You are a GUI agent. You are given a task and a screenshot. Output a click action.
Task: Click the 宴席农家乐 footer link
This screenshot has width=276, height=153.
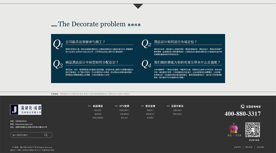177,114
